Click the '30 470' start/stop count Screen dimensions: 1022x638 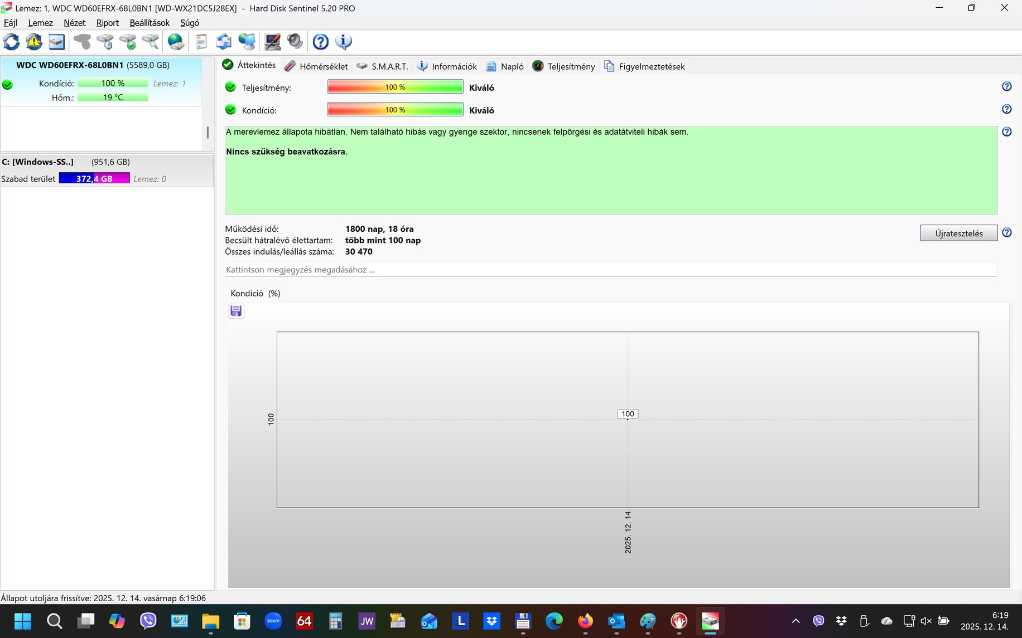click(x=359, y=252)
